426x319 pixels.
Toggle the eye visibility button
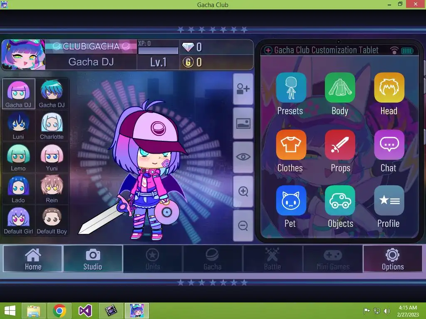(243, 157)
